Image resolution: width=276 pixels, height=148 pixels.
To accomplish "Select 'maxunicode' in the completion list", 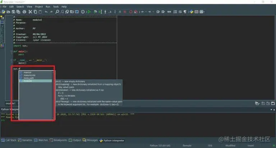I will (x=36, y=75).
